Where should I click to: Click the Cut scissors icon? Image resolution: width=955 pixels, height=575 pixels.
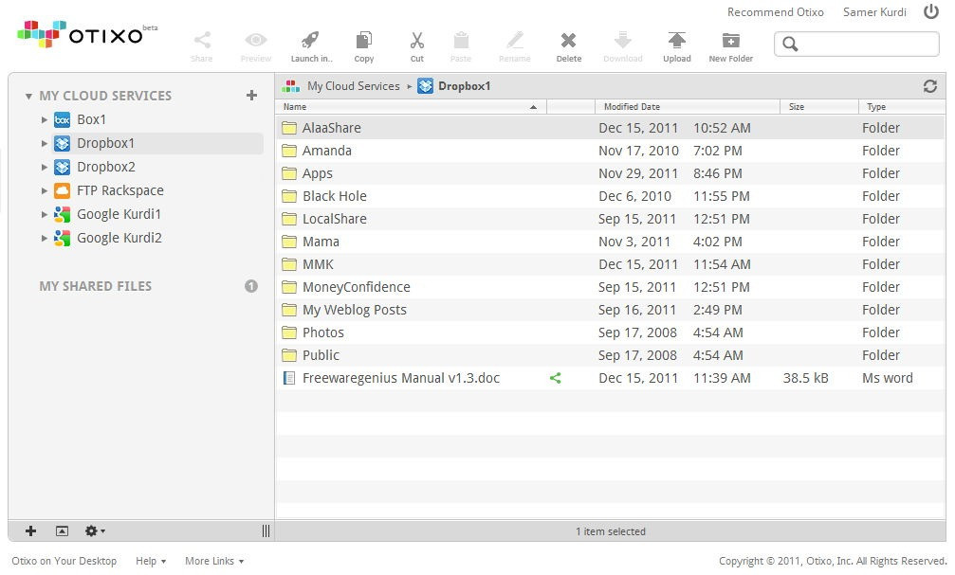click(x=417, y=40)
